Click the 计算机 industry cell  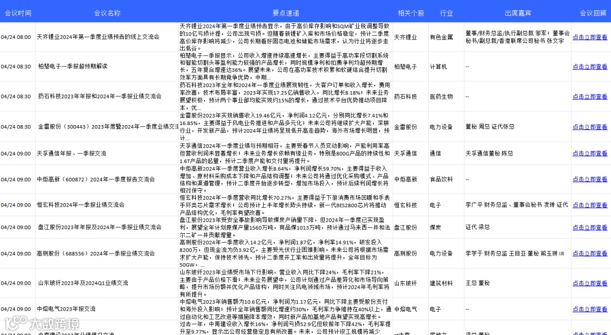[438, 67]
